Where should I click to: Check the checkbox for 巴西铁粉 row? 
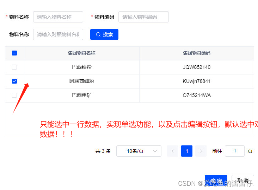pyautogui.click(x=14, y=67)
